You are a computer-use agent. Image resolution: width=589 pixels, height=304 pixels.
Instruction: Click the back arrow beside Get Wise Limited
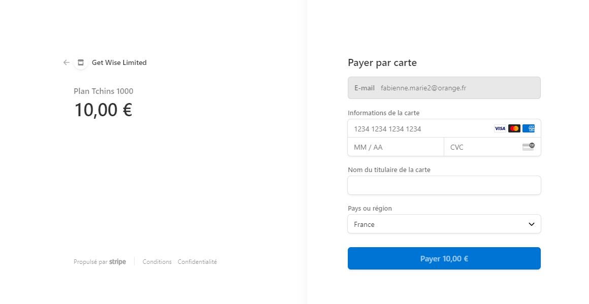(66, 62)
